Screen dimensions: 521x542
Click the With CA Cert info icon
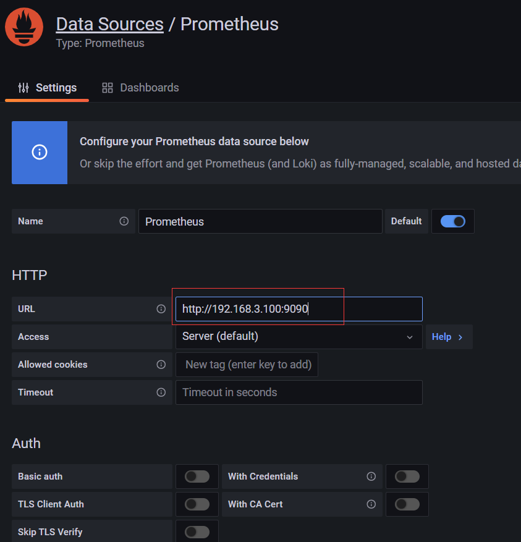click(x=371, y=504)
